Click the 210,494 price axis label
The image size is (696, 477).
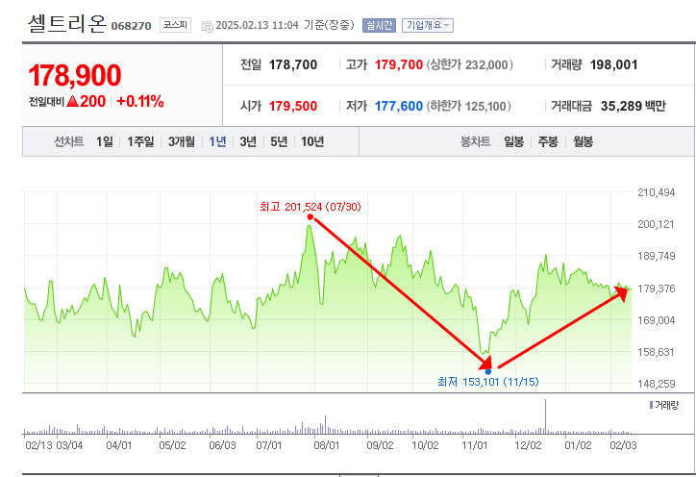pos(656,192)
